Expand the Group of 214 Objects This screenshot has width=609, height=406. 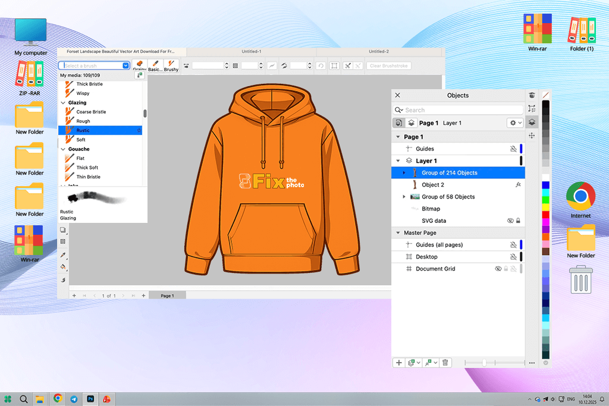click(404, 173)
